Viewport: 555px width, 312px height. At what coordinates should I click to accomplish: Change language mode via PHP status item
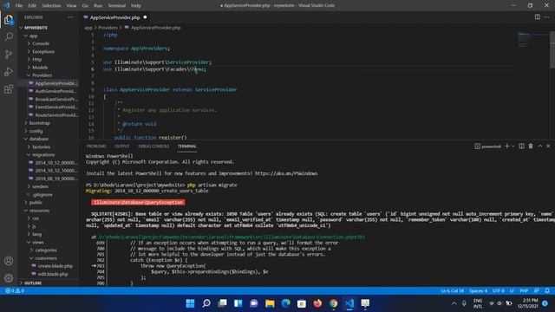tap(524, 291)
